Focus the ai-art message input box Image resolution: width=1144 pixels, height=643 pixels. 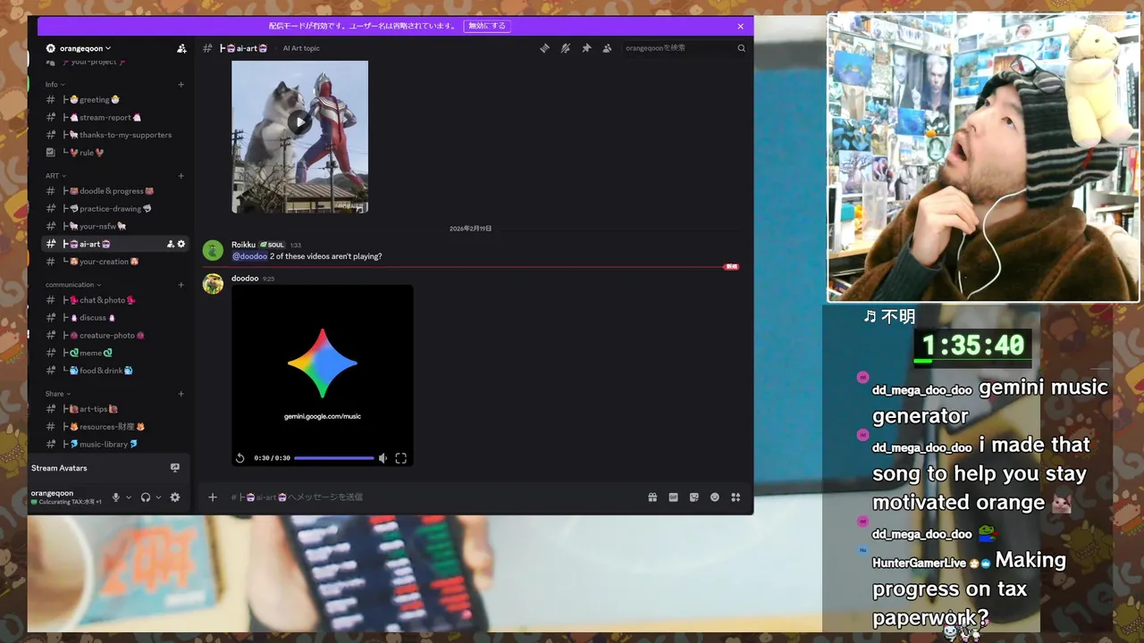tap(433, 497)
